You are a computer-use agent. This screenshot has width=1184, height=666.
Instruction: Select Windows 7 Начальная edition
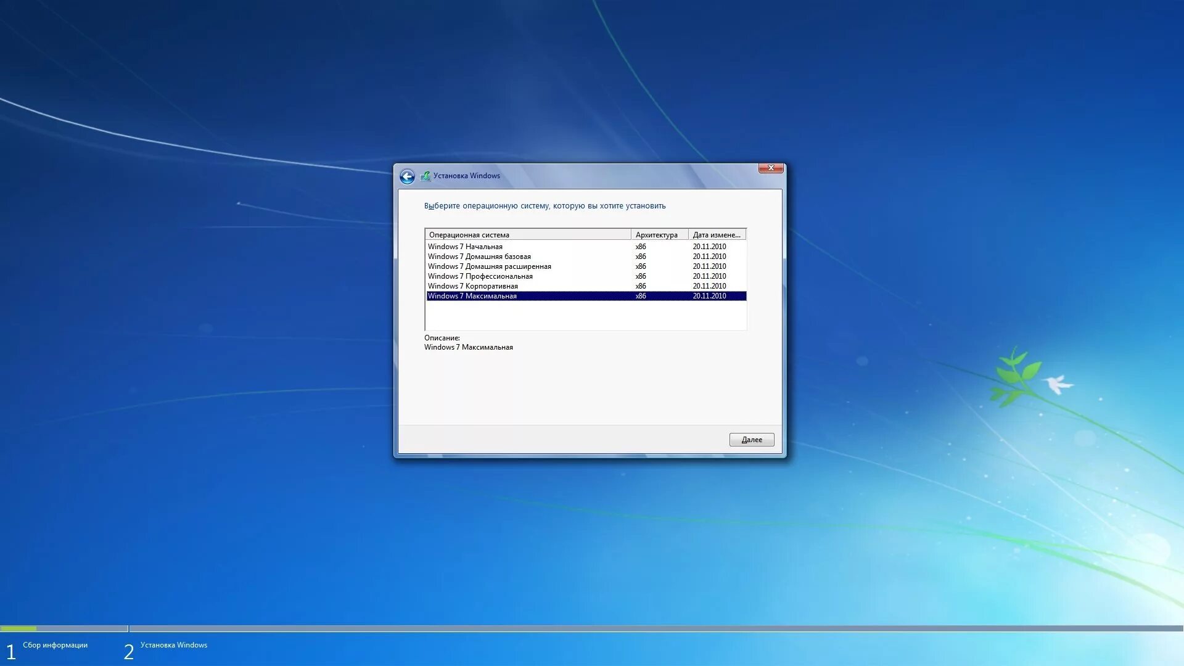pos(465,247)
